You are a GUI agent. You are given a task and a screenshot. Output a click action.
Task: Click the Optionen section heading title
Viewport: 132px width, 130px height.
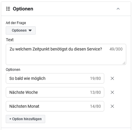click(23, 9)
